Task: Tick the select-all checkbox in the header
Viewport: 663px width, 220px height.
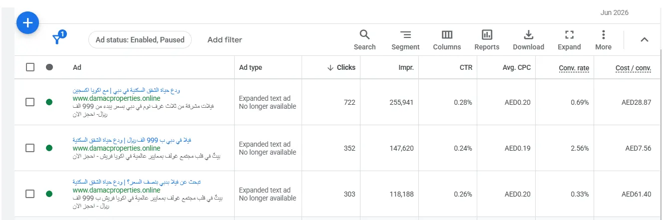Action: pos(30,67)
